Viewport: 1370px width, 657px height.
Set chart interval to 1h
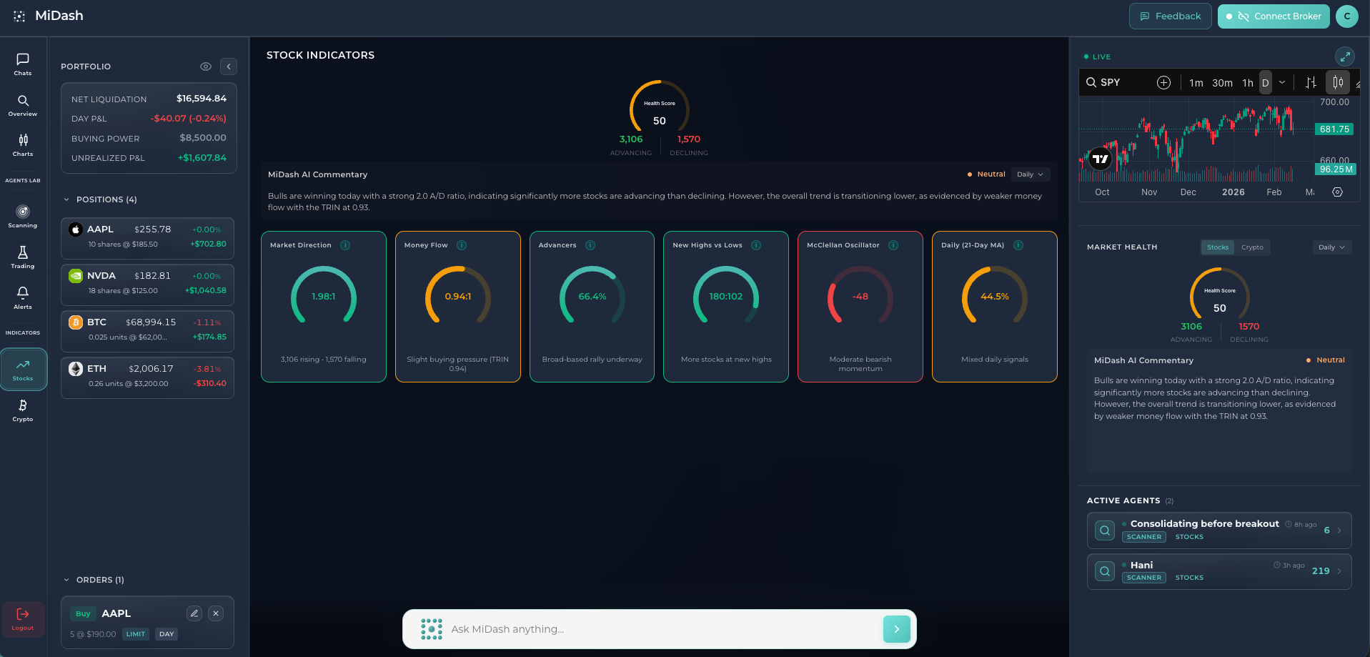pyautogui.click(x=1248, y=83)
